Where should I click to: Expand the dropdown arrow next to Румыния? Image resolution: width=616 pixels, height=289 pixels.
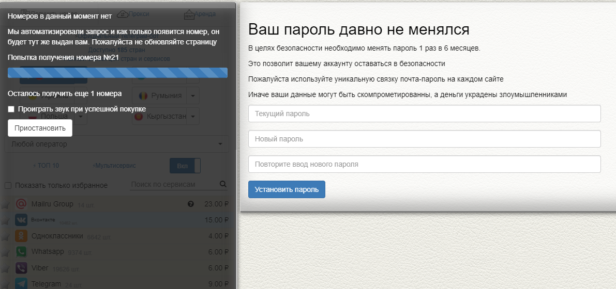(192, 95)
